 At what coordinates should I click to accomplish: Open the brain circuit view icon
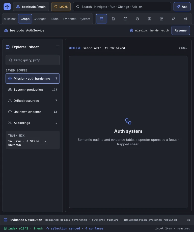149,19
